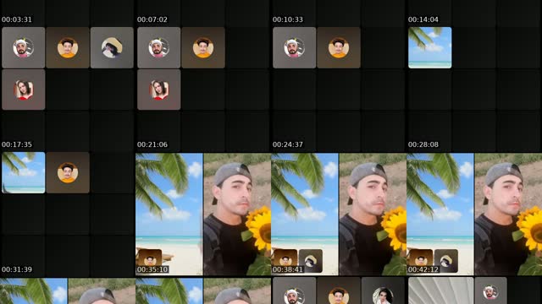This screenshot has width=542, height=304.
Task: Click 00:35:10 timestamp label
Action: pyautogui.click(x=152, y=269)
